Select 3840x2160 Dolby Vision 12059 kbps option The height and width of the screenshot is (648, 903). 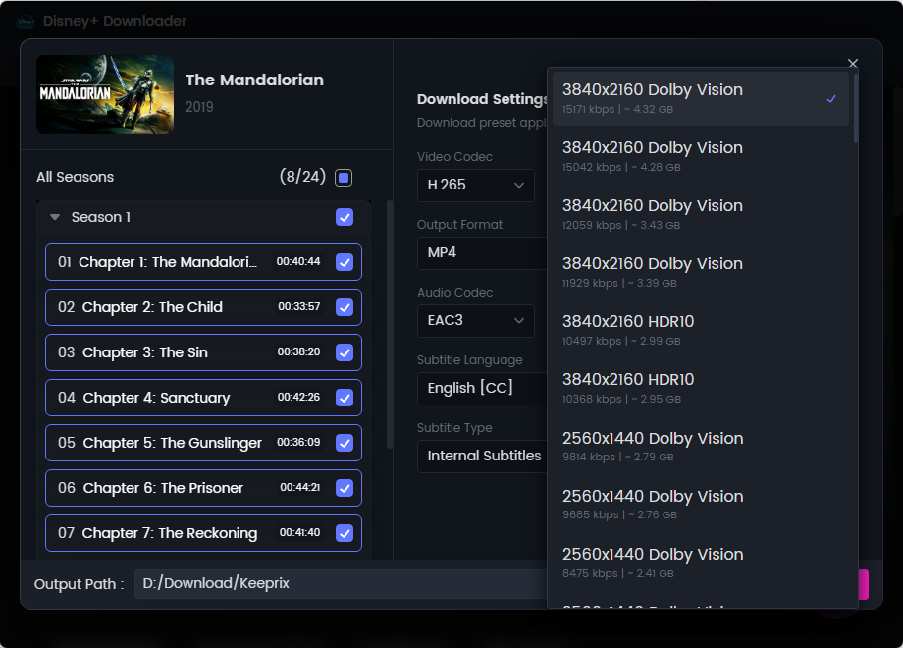pyautogui.click(x=700, y=214)
